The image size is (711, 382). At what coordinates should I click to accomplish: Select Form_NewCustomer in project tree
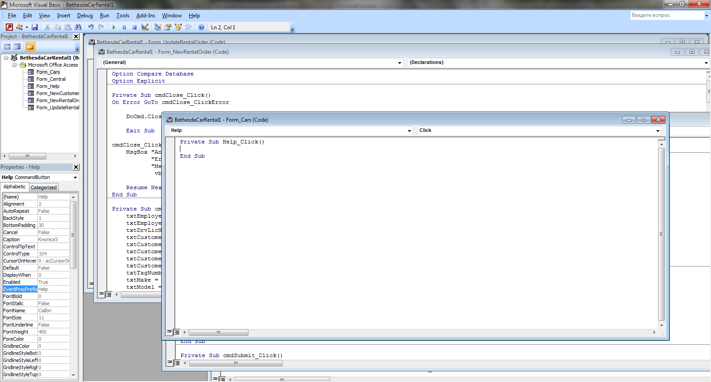57,93
